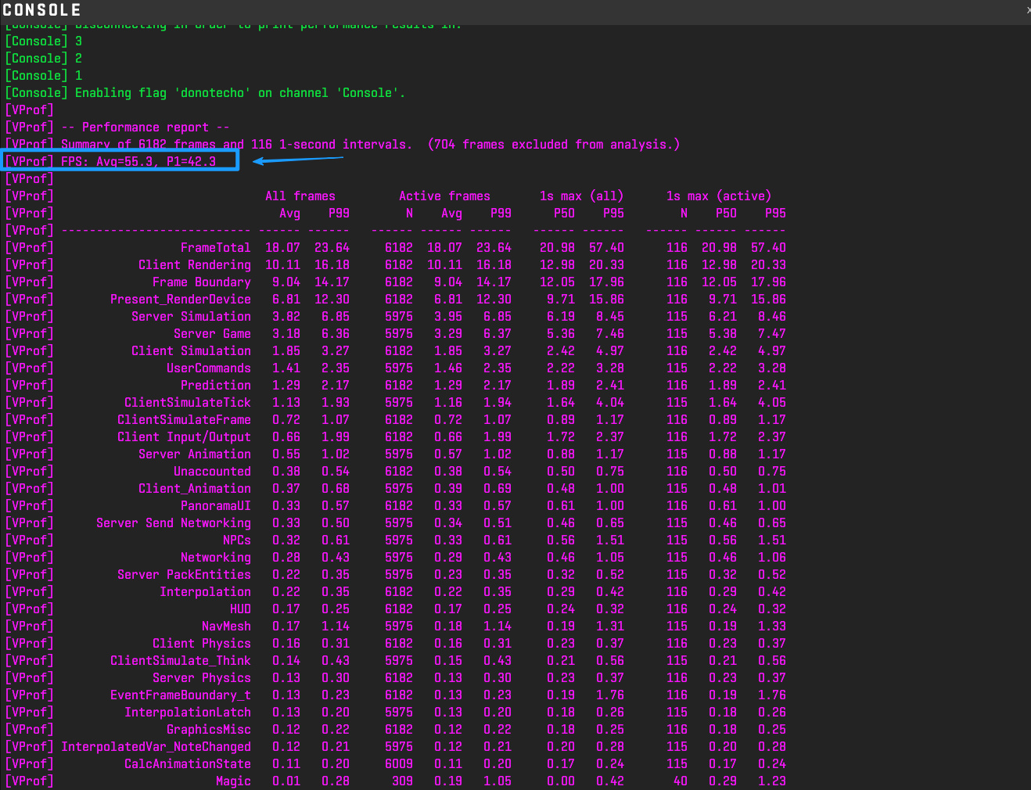This screenshot has height=790, width=1031.
Task: Click the value '309' in the Magic row
Action: [402, 781]
